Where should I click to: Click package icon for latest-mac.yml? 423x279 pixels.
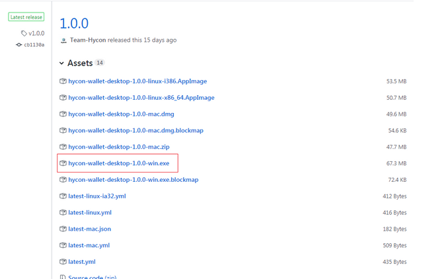pos(63,245)
